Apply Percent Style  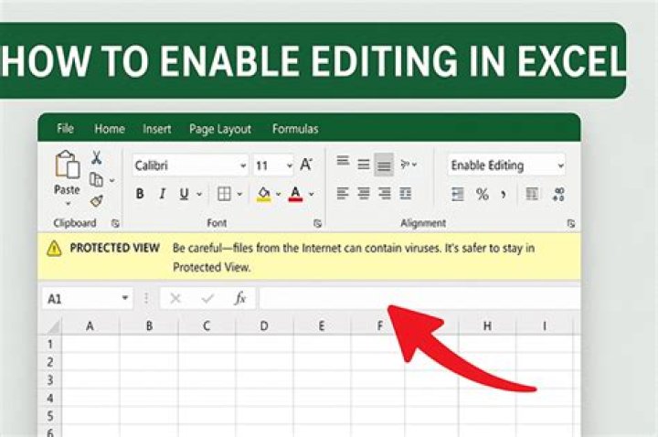[483, 194]
